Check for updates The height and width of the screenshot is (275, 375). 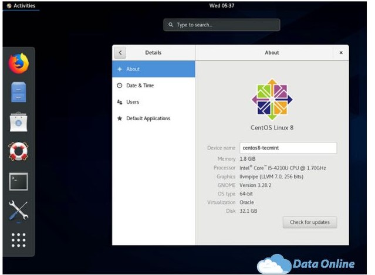310,222
